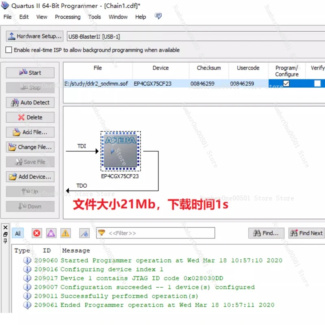Click the Program/Configure column header
The width and height of the screenshot is (325, 325).
(x=287, y=71)
